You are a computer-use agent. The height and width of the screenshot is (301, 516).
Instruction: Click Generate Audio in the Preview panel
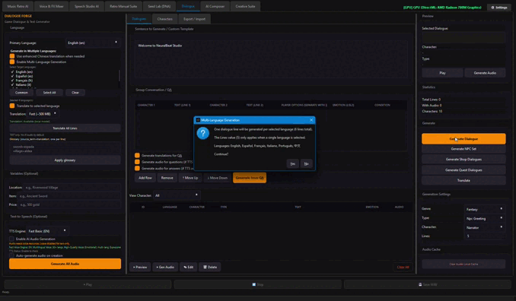click(x=485, y=73)
